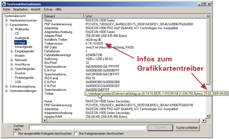The image size is (229, 139).
Task: Select the Treiber row label
Action: tap(49, 94)
